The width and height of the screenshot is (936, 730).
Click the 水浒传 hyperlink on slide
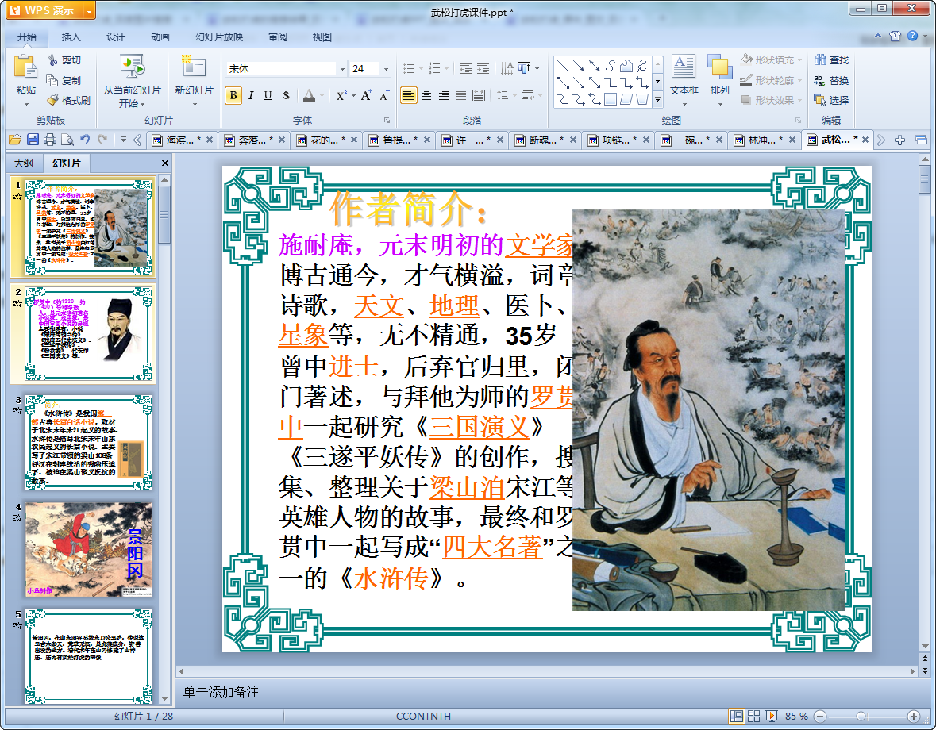tap(391, 578)
